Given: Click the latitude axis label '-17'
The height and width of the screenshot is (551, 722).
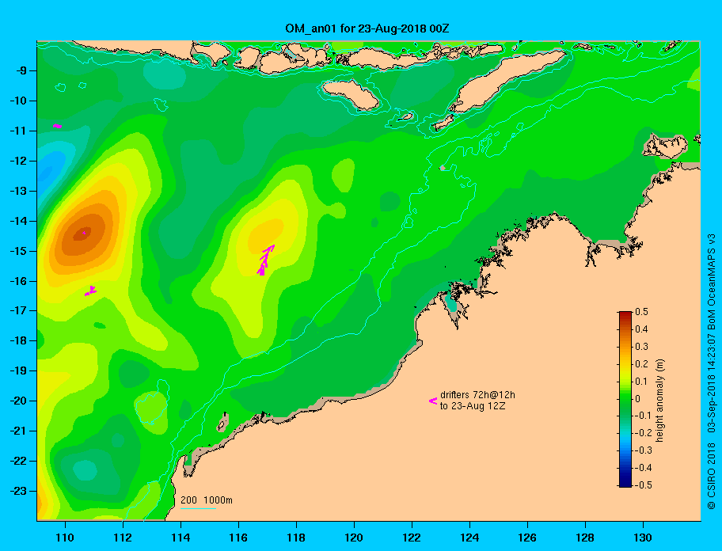Looking at the screenshot, I should click(x=18, y=310).
